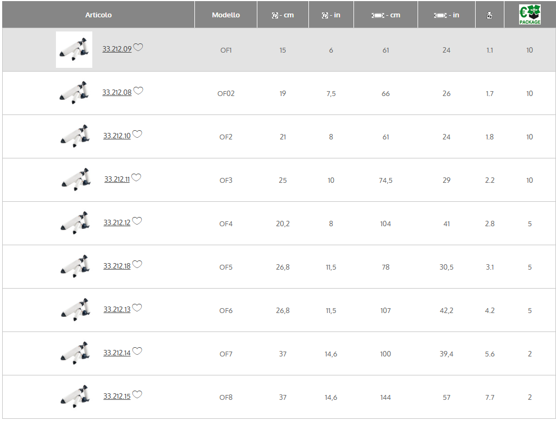Image resolution: width=556 pixels, height=421 pixels.
Task: Open the OF7 fender product thumbnail
Action: pyautogui.click(x=74, y=353)
